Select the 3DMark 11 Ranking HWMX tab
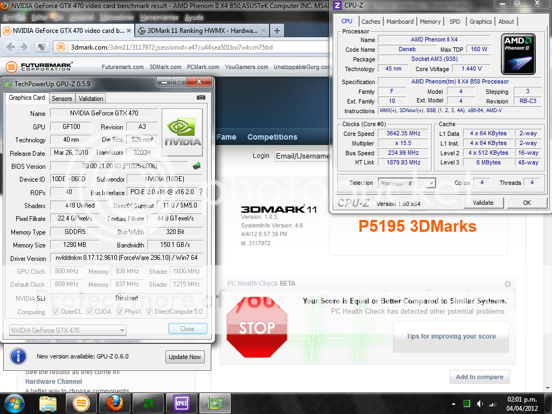This screenshot has height=414, width=552. (202, 31)
